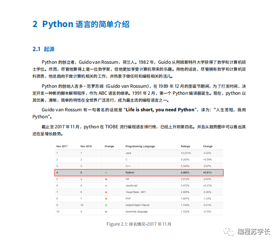Click the change value "-0.72%"

point(207,212)
